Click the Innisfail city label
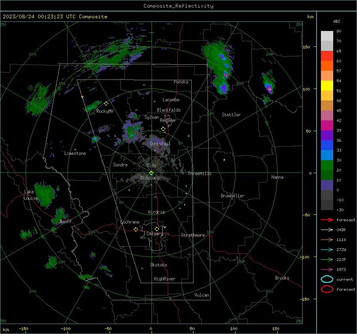 [160, 144]
